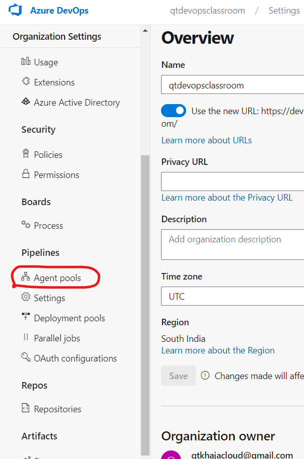This screenshot has height=459, width=304.
Task: Click the Artifacts section heading
Action: pos(40,436)
